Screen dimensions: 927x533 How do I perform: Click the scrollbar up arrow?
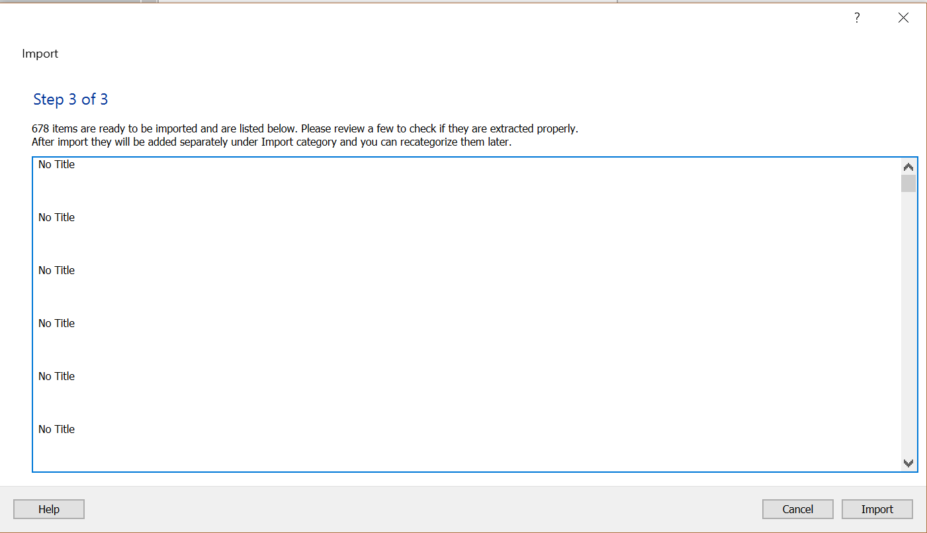(x=908, y=167)
